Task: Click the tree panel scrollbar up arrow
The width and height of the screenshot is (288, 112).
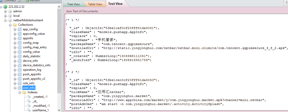Action: tap(59, 7)
